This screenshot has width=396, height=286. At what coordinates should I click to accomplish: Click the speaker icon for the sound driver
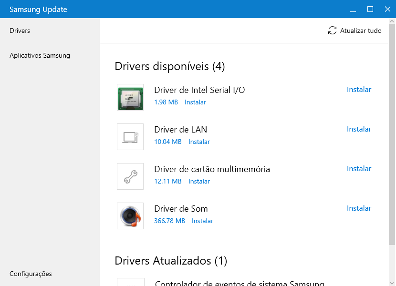(130, 215)
